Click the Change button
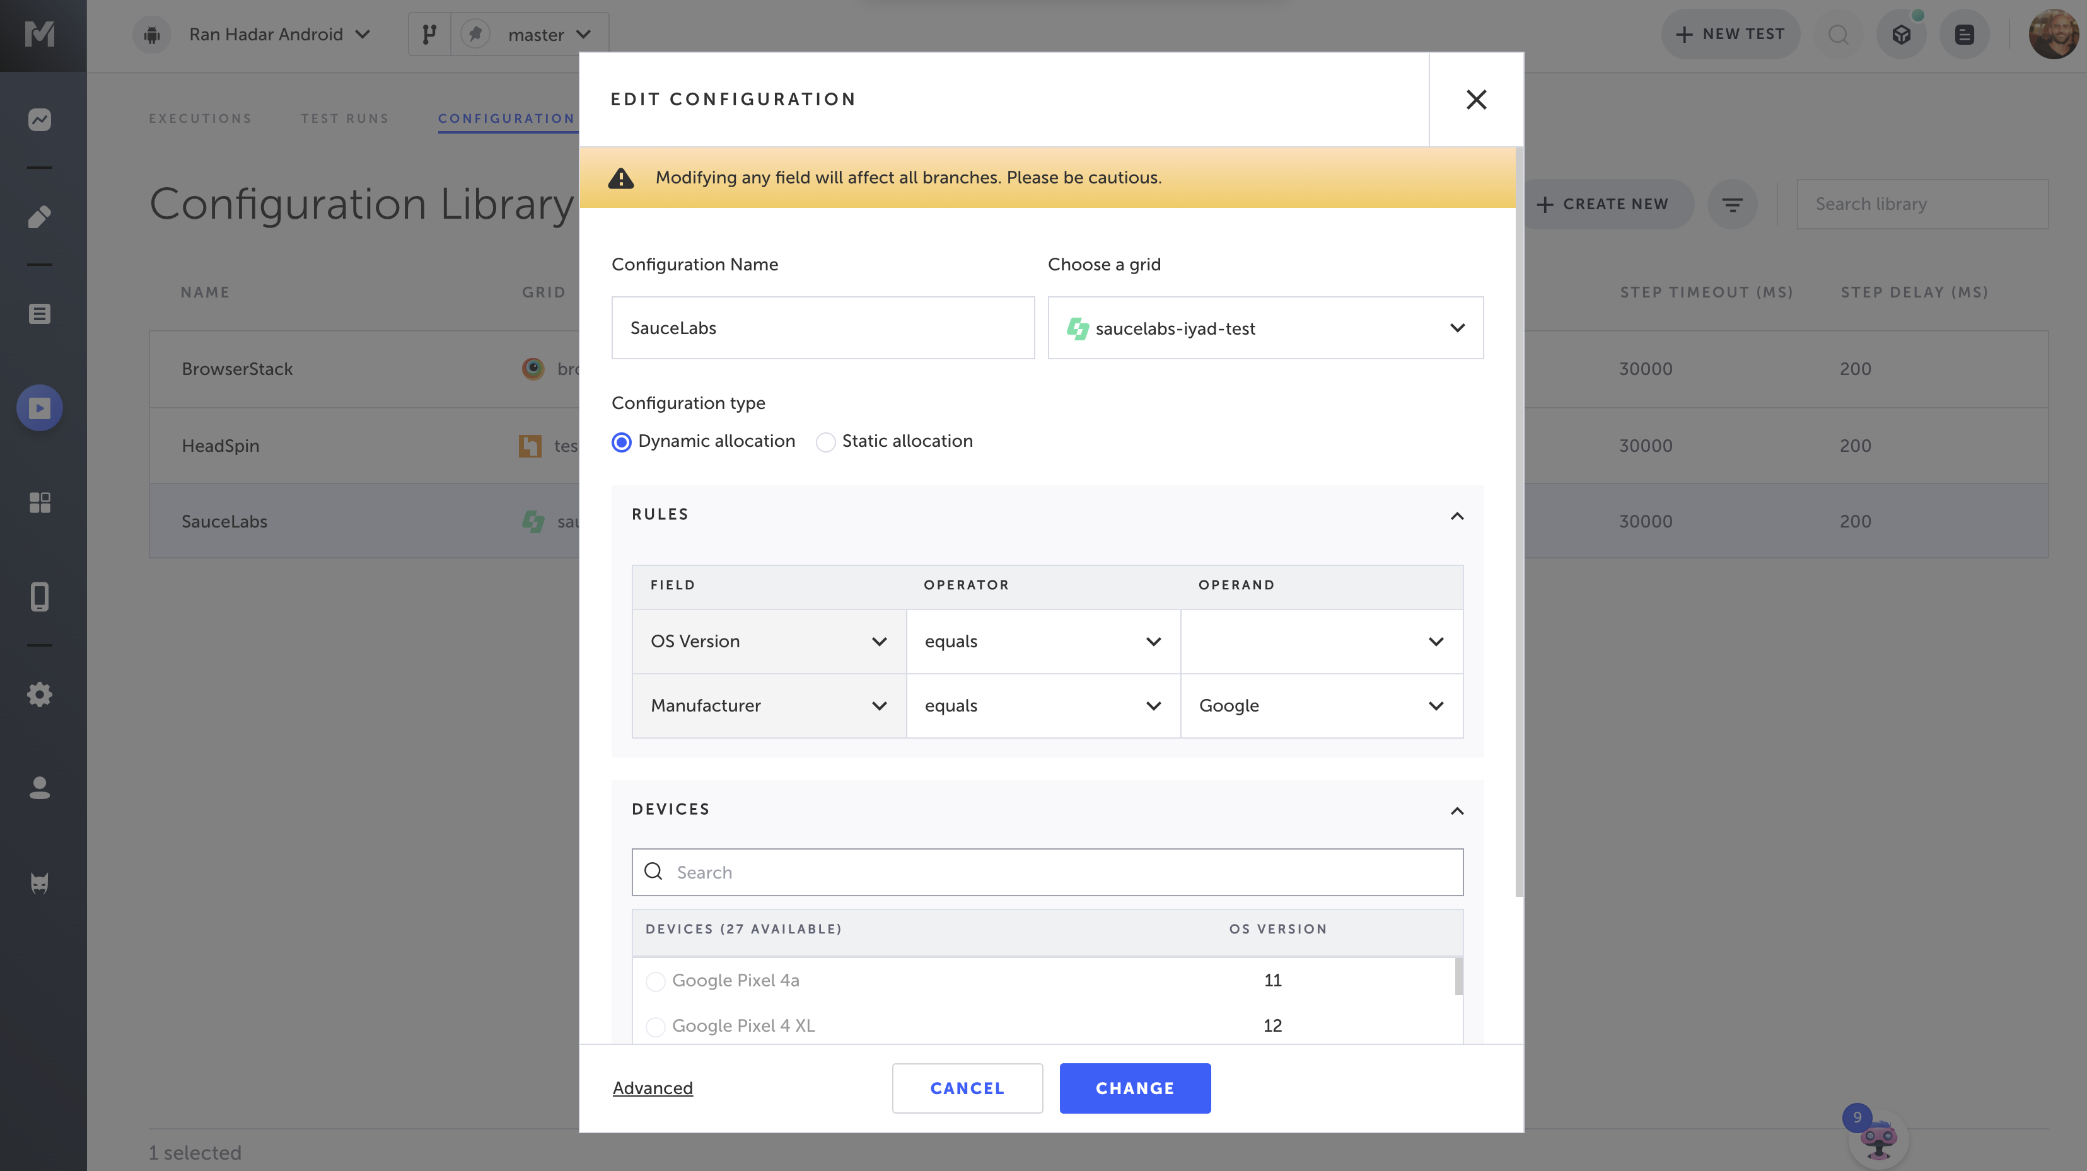The image size is (2087, 1171). point(1134,1088)
